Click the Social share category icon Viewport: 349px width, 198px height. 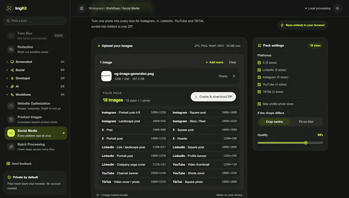tap(12, 70)
